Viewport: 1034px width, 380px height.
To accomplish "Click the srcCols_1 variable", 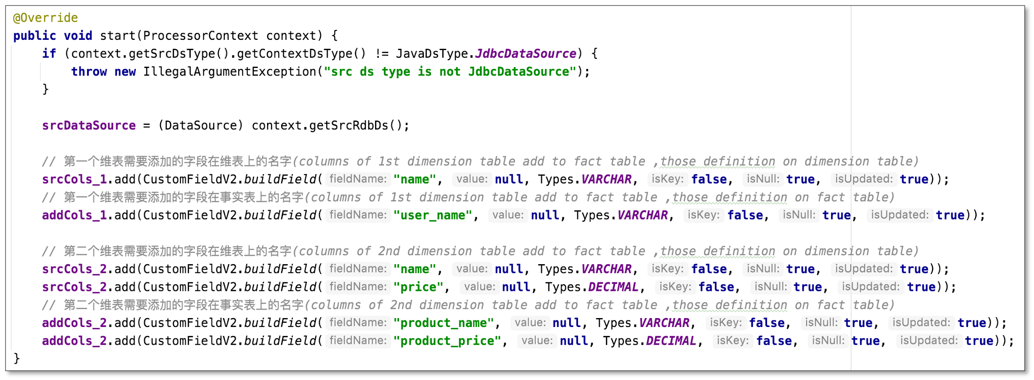I will click(x=74, y=180).
